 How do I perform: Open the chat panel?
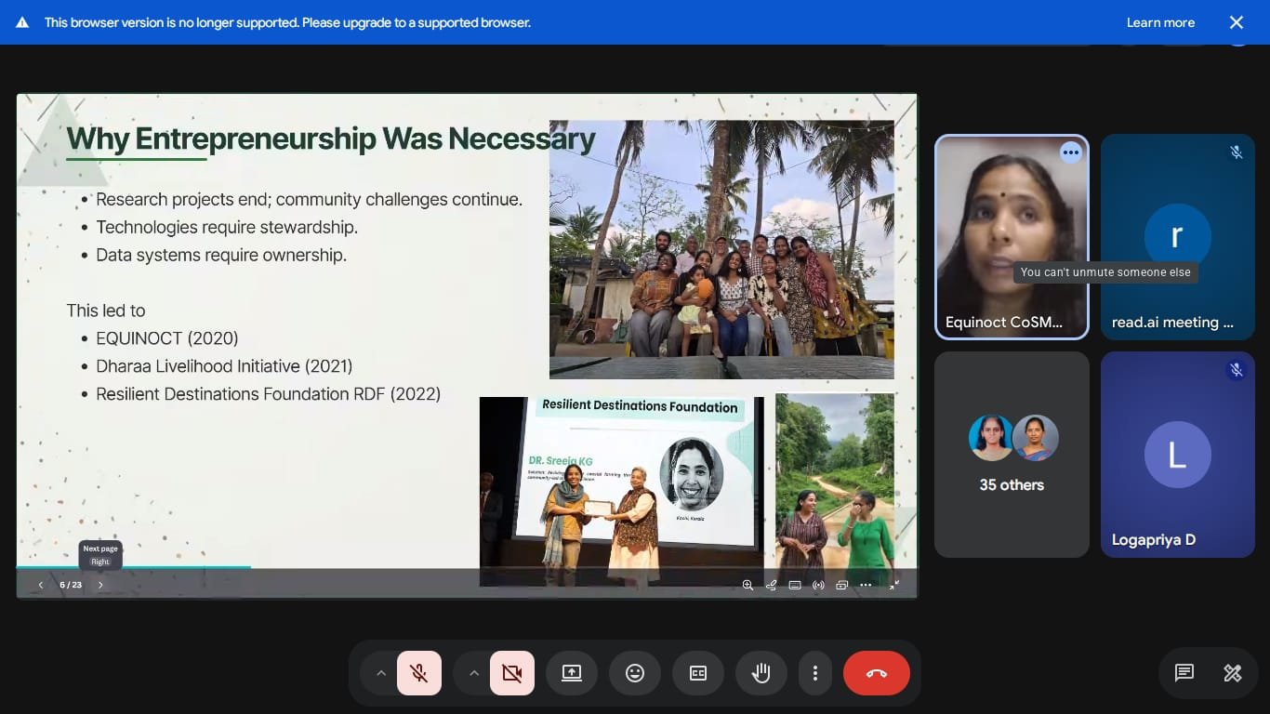(1184, 673)
